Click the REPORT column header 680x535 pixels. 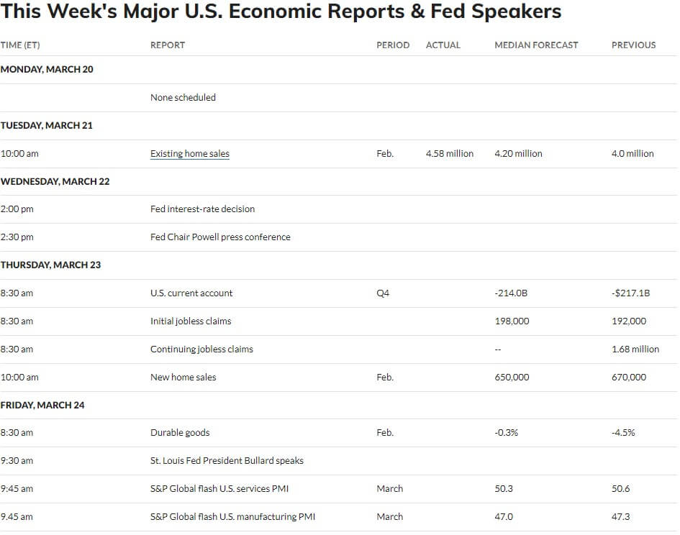pyautogui.click(x=168, y=45)
